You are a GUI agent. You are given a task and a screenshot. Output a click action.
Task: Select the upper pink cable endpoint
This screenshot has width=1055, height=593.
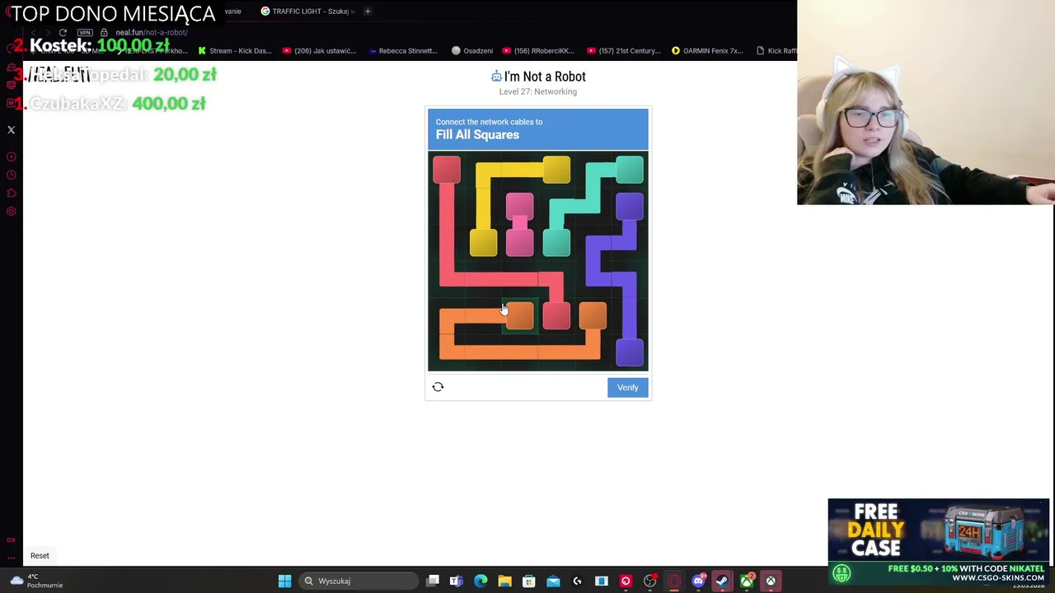pos(519,206)
